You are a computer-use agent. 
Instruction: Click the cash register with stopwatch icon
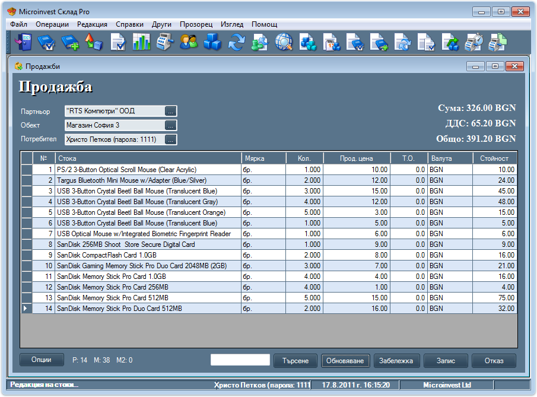point(474,42)
